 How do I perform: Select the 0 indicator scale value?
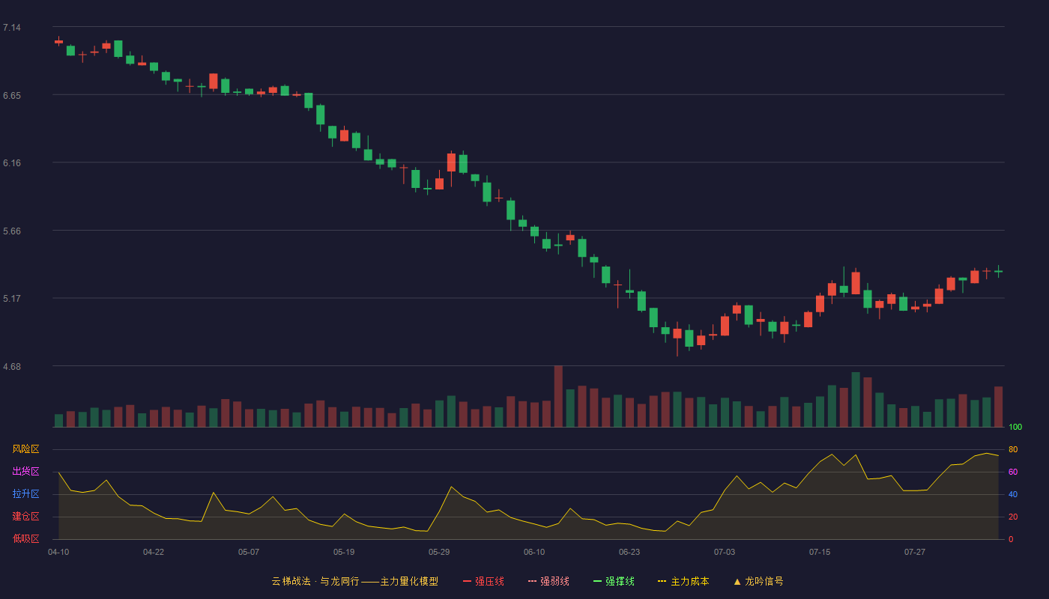(x=1011, y=540)
